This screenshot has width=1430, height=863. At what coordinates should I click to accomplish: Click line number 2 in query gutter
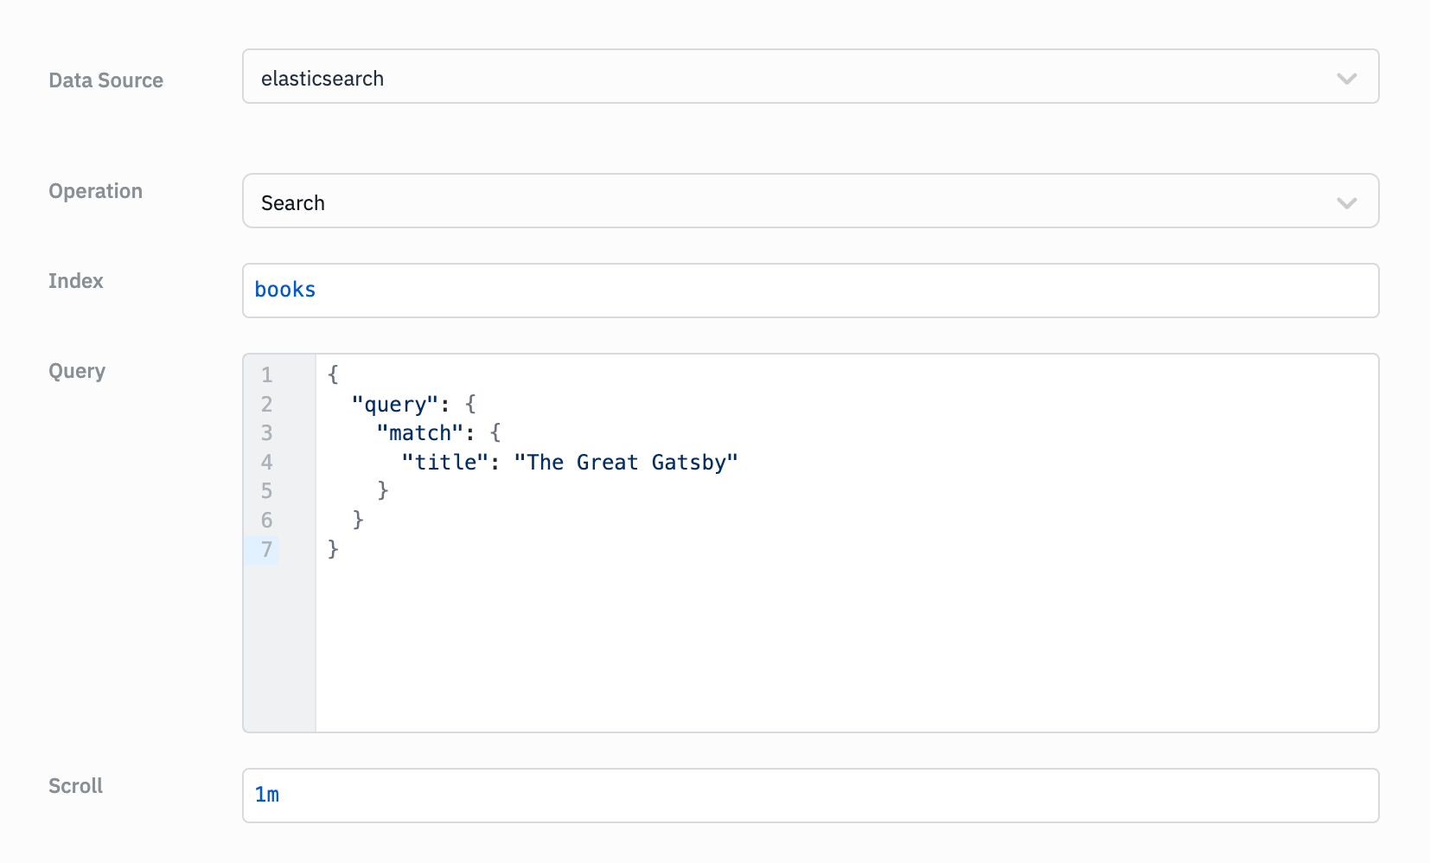tap(266, 405)
